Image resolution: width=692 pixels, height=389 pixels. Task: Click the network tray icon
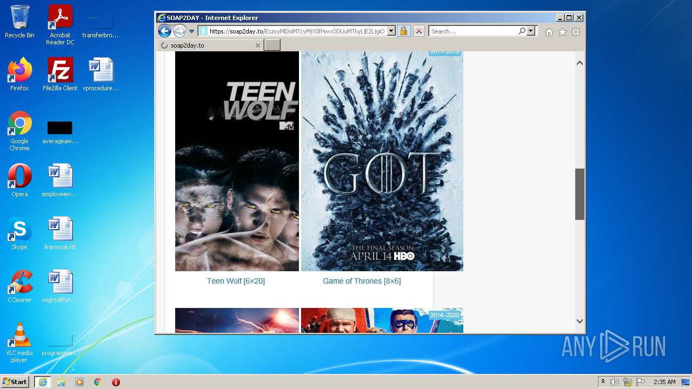pos(628,382)
